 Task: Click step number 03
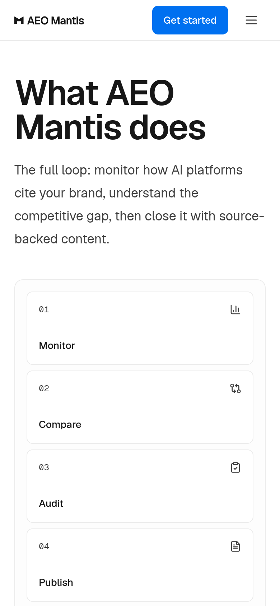44,467
